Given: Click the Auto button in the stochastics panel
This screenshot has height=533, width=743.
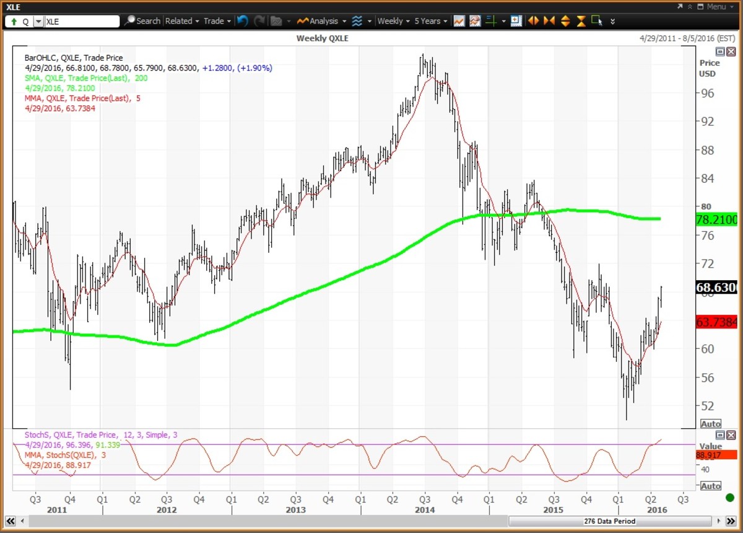Looking at the screenshot, I should point(711,485).
